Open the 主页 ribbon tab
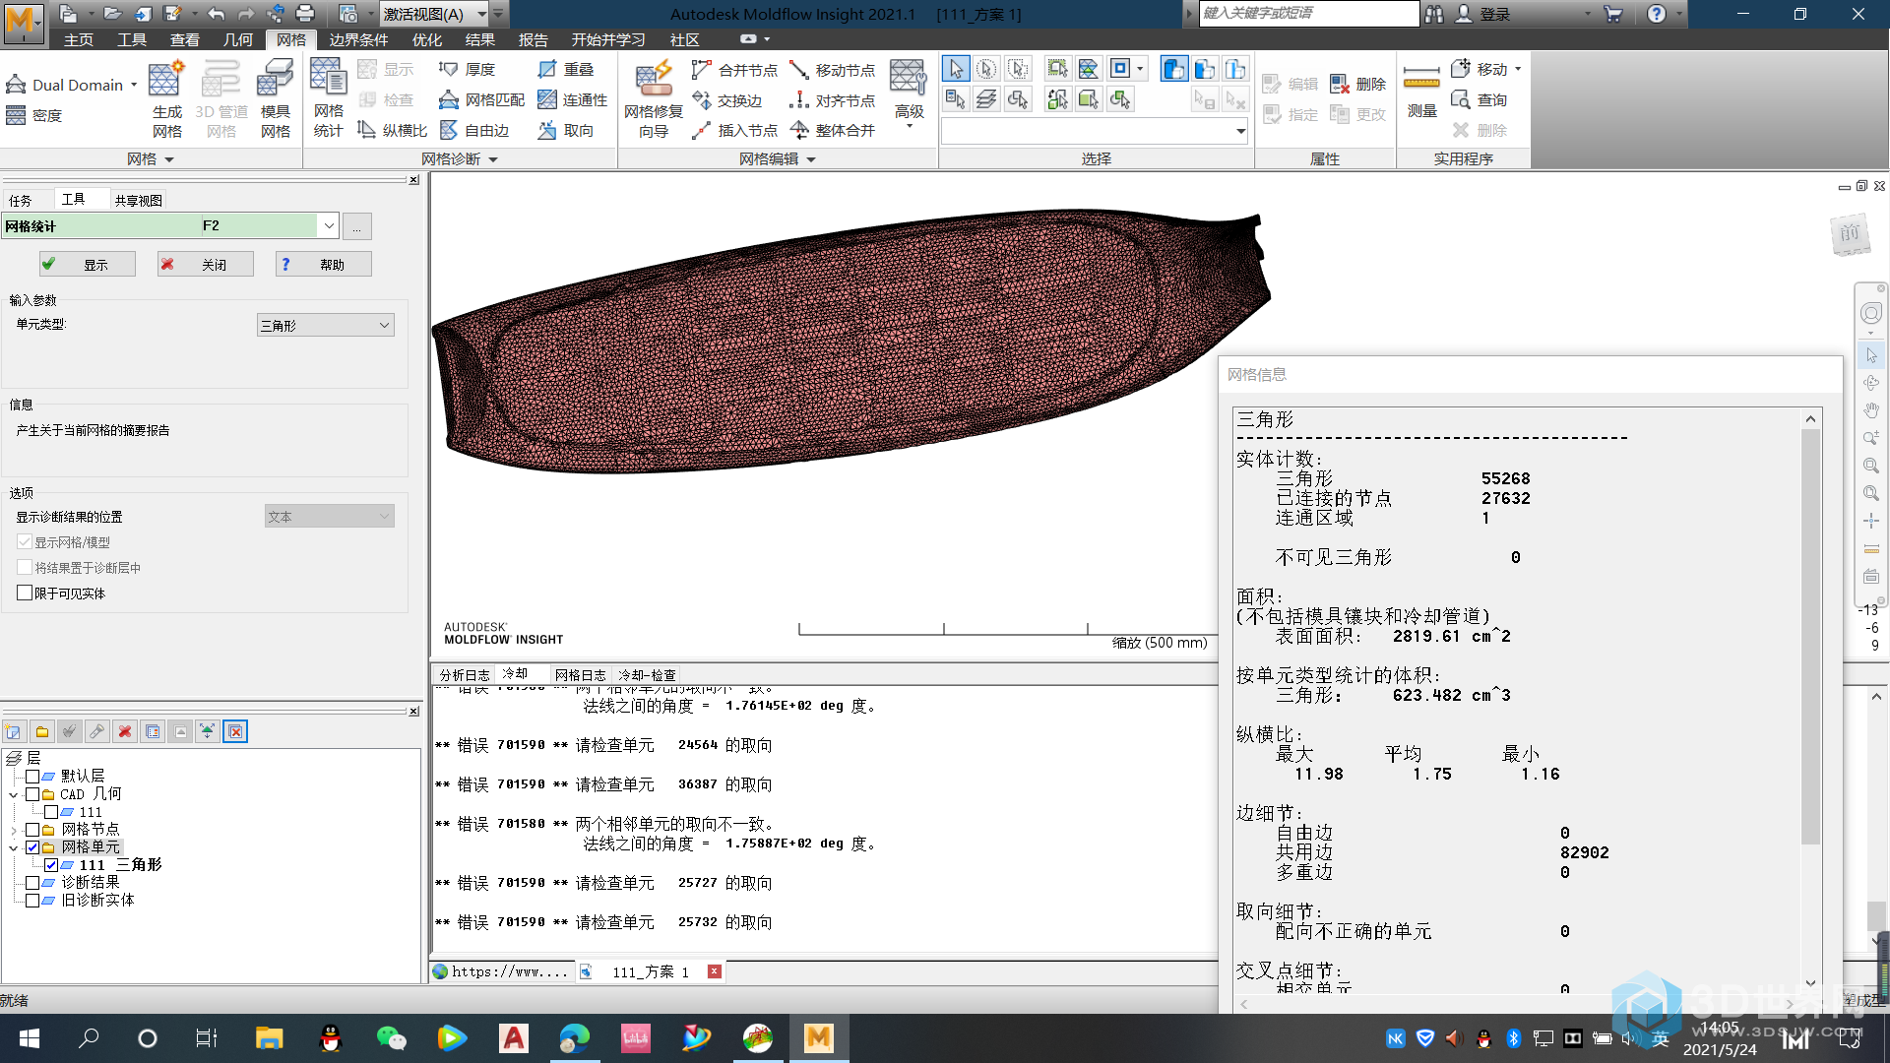Viewport: 1890px width, 1063px height. click(x=79, y=39)
